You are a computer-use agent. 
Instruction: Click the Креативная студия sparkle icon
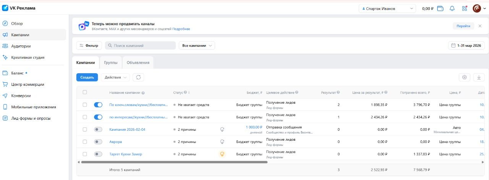tap(5, 58)
